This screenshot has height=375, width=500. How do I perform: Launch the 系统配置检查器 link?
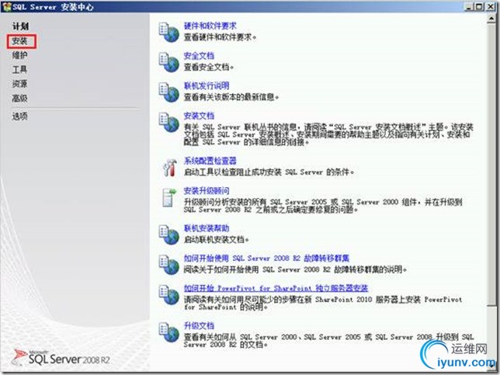point(210,161)
